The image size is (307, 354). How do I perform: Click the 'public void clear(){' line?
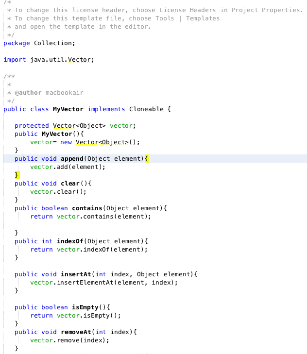click(53, 184)
